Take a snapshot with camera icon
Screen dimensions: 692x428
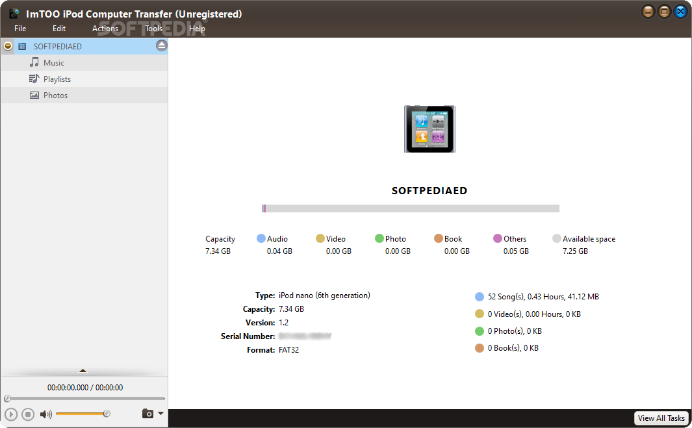pyautogui.click(x=148, y=414)
